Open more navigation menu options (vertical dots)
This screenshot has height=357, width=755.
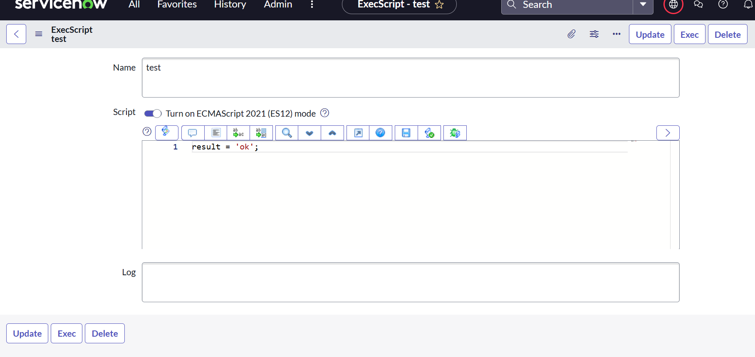(312, 5)
